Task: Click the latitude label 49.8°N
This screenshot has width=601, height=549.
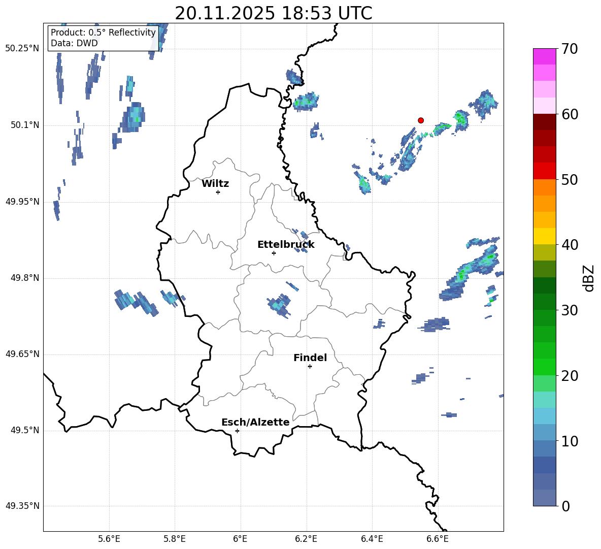Action: tap(25, 278)
